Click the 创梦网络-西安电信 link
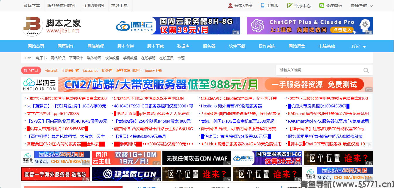This screenshot has height=188, width=394. [x=153, y=129]
